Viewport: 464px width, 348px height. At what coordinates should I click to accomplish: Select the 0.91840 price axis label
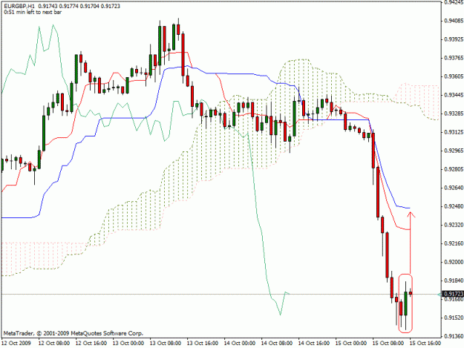pos(454,280)
